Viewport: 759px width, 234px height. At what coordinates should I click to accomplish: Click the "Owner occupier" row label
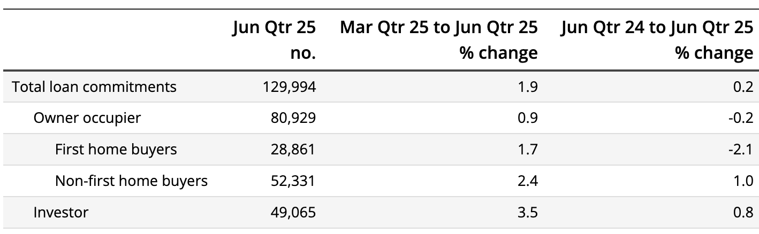[x=87, y=118]
